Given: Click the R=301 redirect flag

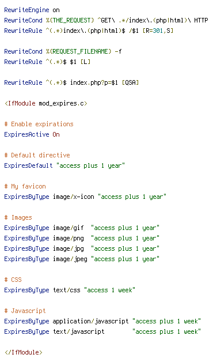Looking at the screenshot, I should 154,31.
